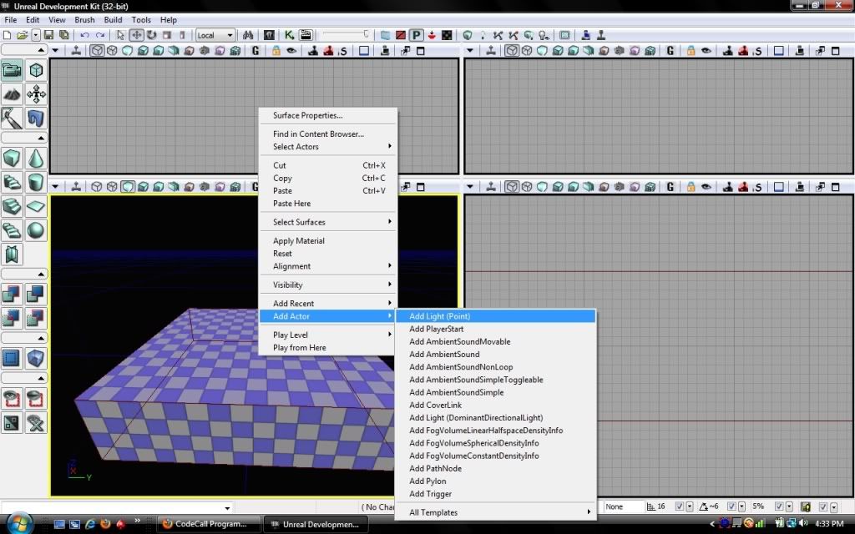Open drag grid size dropdown beside 16

click(689, 506)
